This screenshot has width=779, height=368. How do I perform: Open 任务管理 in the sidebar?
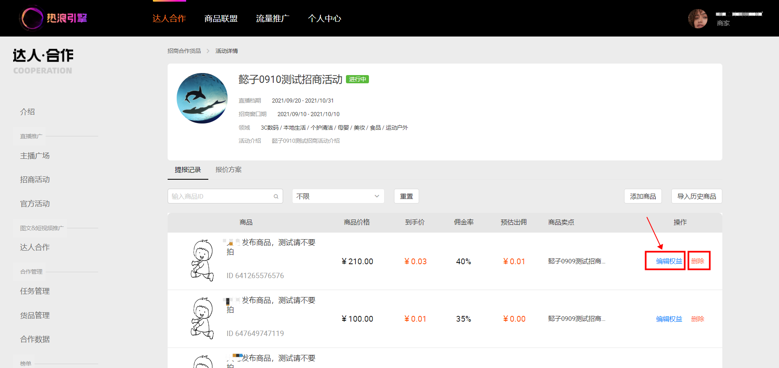(35, 291)
